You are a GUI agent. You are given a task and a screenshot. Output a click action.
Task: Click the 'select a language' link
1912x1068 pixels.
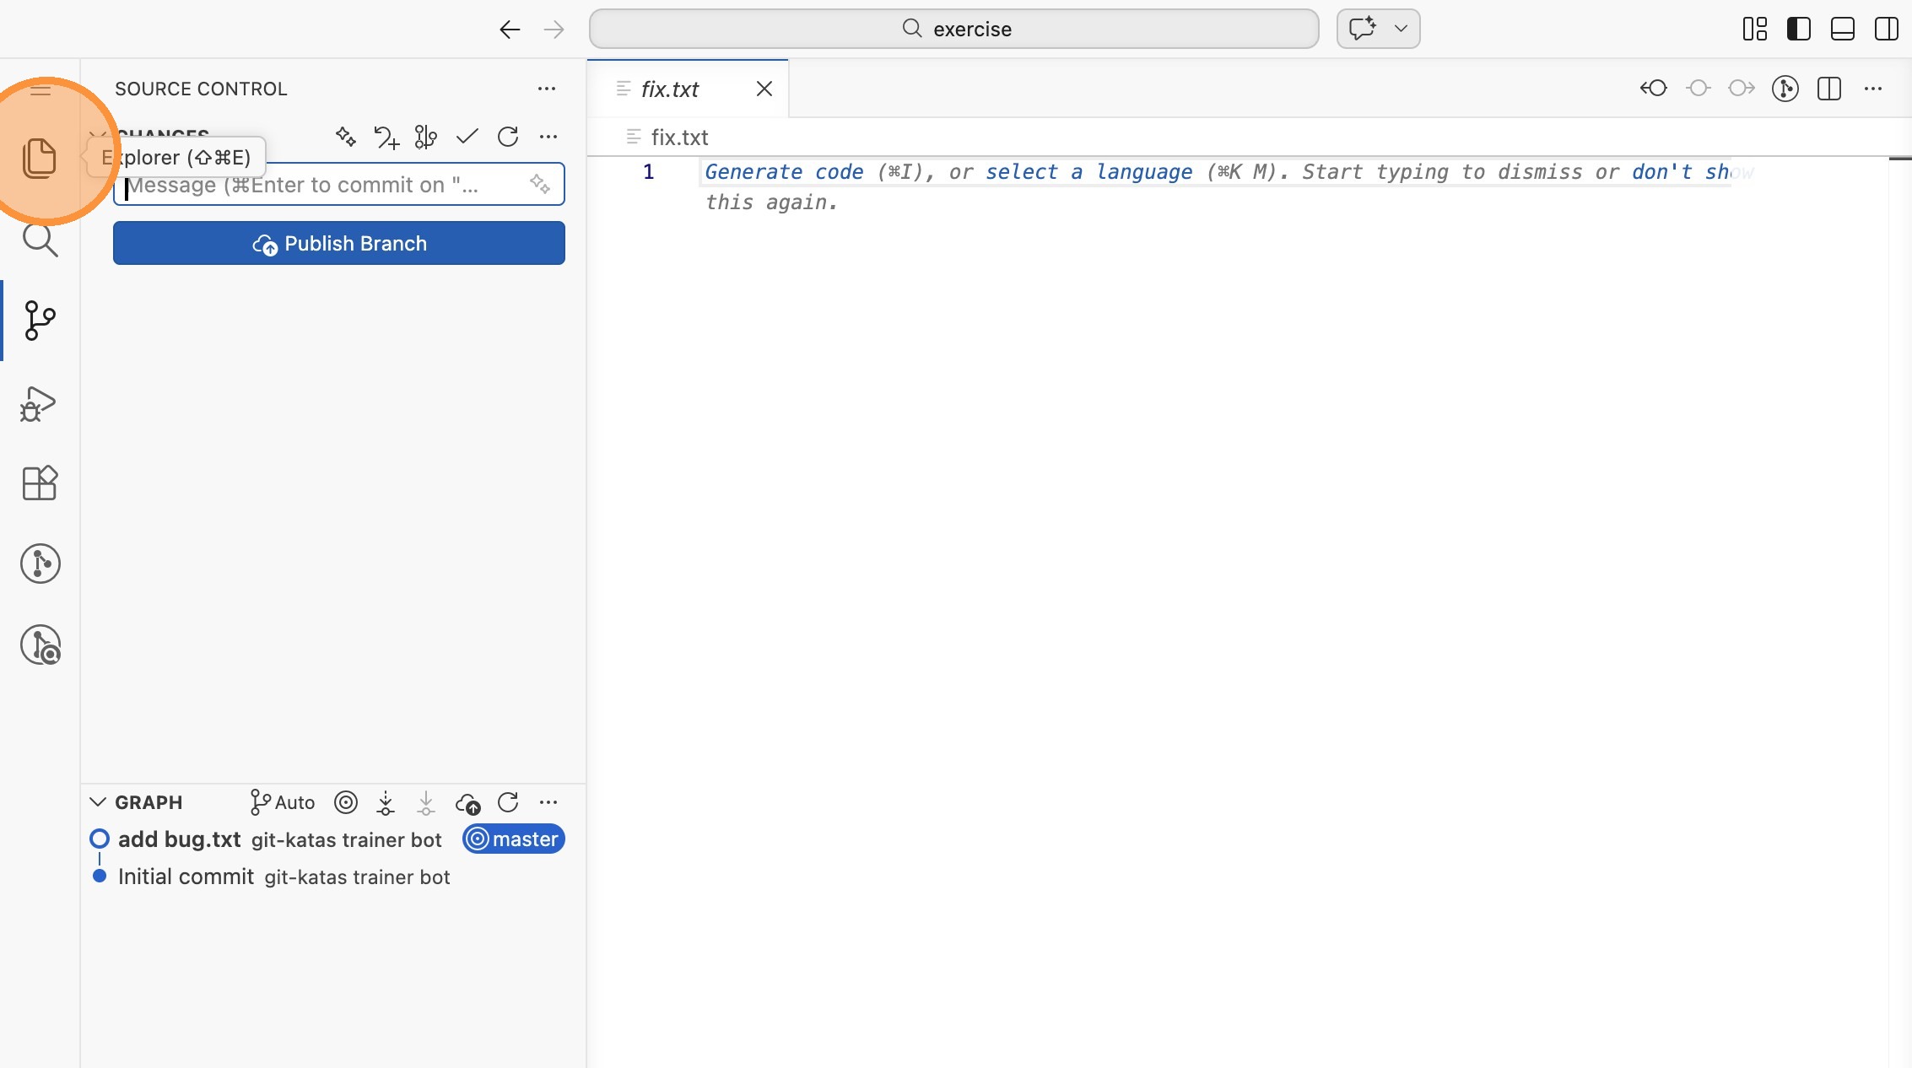1088,172
